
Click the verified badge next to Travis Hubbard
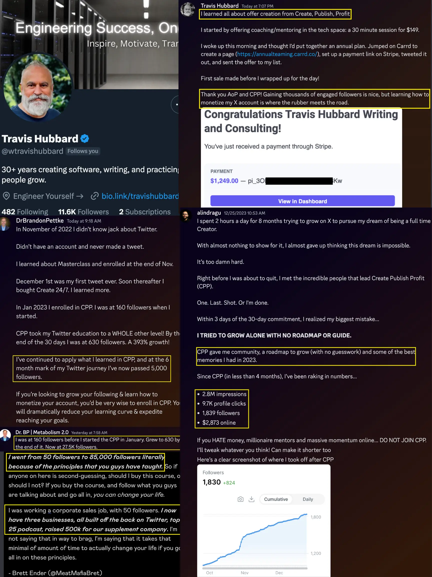click(x=85, y=138)
